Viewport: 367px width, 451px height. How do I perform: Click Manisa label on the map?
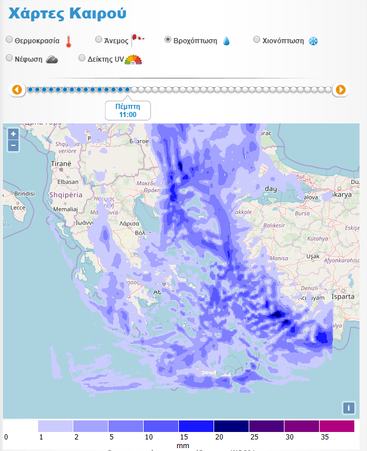(279, 258)
